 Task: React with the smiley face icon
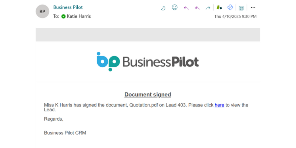[x=175, y=7]
